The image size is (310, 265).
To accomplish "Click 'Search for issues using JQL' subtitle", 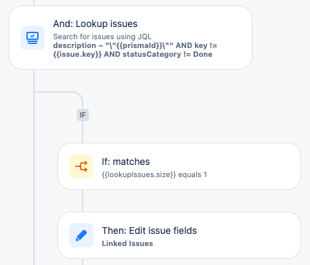I will tap(102, 37).
